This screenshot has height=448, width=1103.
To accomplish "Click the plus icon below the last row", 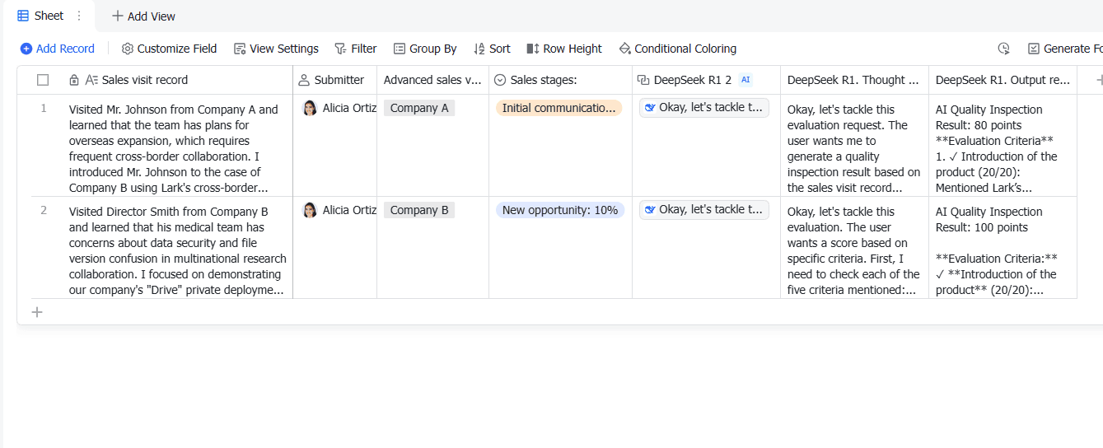I will point(36,312).
